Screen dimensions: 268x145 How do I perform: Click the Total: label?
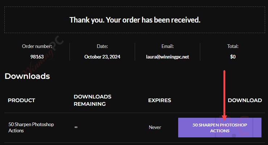[x=233, y=46]
